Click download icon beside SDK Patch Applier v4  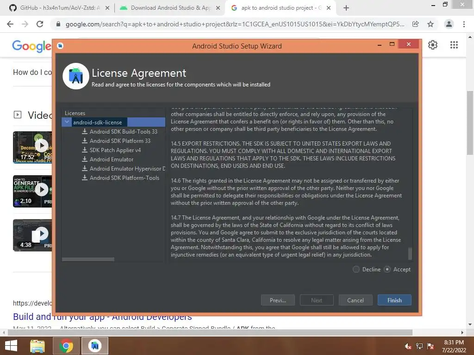click(x=85, y=150)
